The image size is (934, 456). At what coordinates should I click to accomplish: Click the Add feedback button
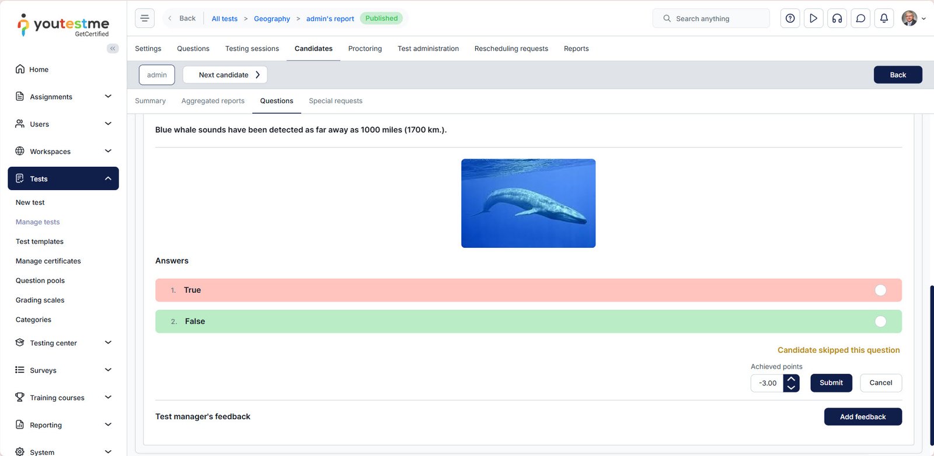click(x=862, y=416)
